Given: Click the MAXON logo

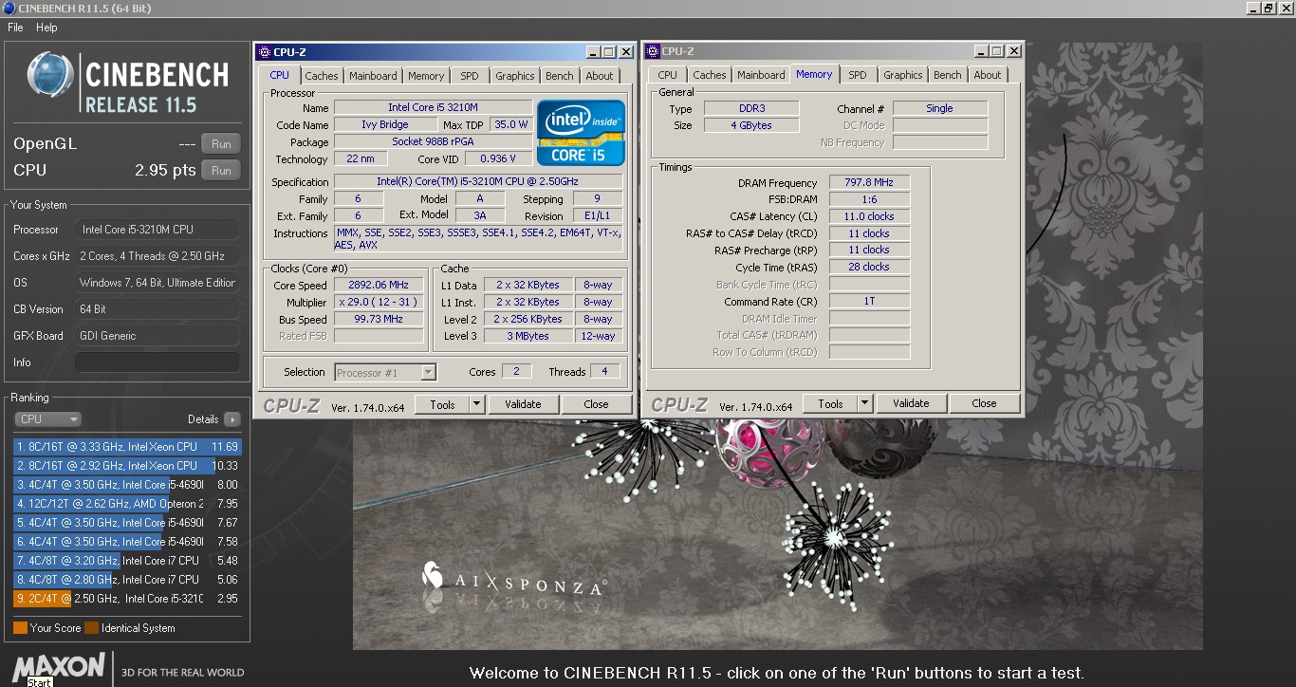Looking at the screenshot, I should (59, 666).
